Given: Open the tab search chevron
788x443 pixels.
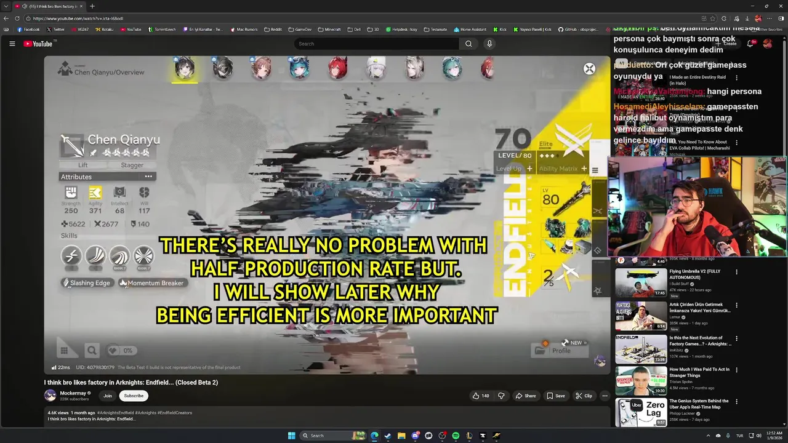Looking at the screenshot, I should 6,6.
